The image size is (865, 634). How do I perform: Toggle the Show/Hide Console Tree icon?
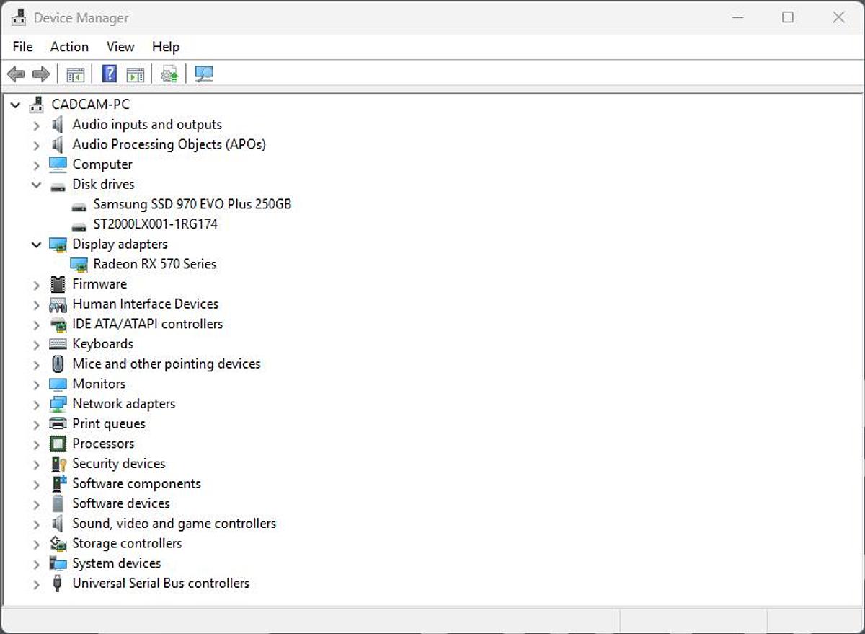[x=76, y=73]
